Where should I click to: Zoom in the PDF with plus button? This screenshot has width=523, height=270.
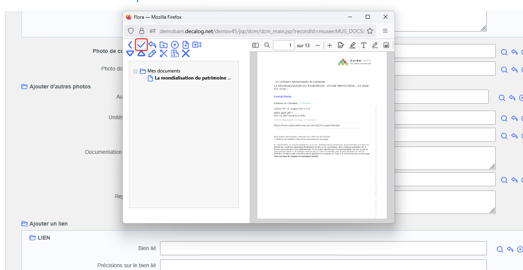coord(329,45)
